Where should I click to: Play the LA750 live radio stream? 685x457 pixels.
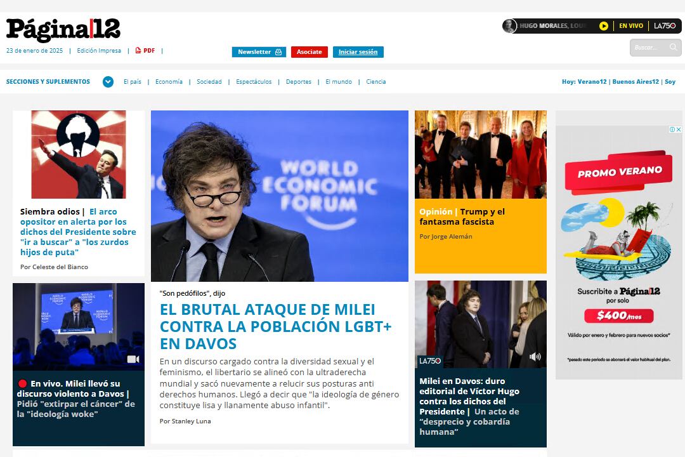tap(604, 26)
